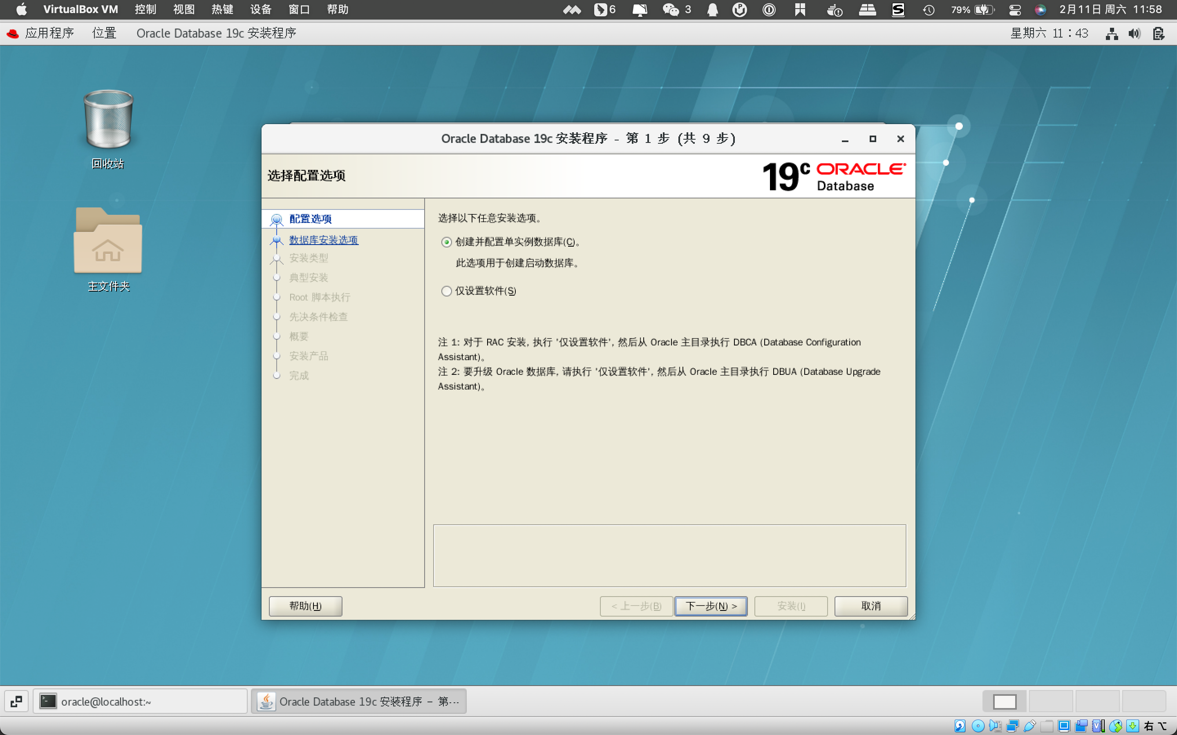Click the Oracle Database 19c installer panel title
Viewport: 1177px width, 735px height.
click(x=216, y=33)
